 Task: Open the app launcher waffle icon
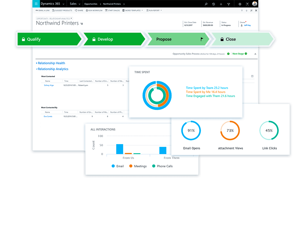tap(36, 4)
